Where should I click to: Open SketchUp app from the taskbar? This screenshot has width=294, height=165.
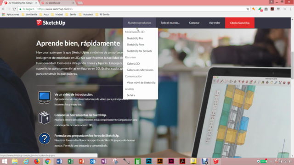(x=216, y=161)
